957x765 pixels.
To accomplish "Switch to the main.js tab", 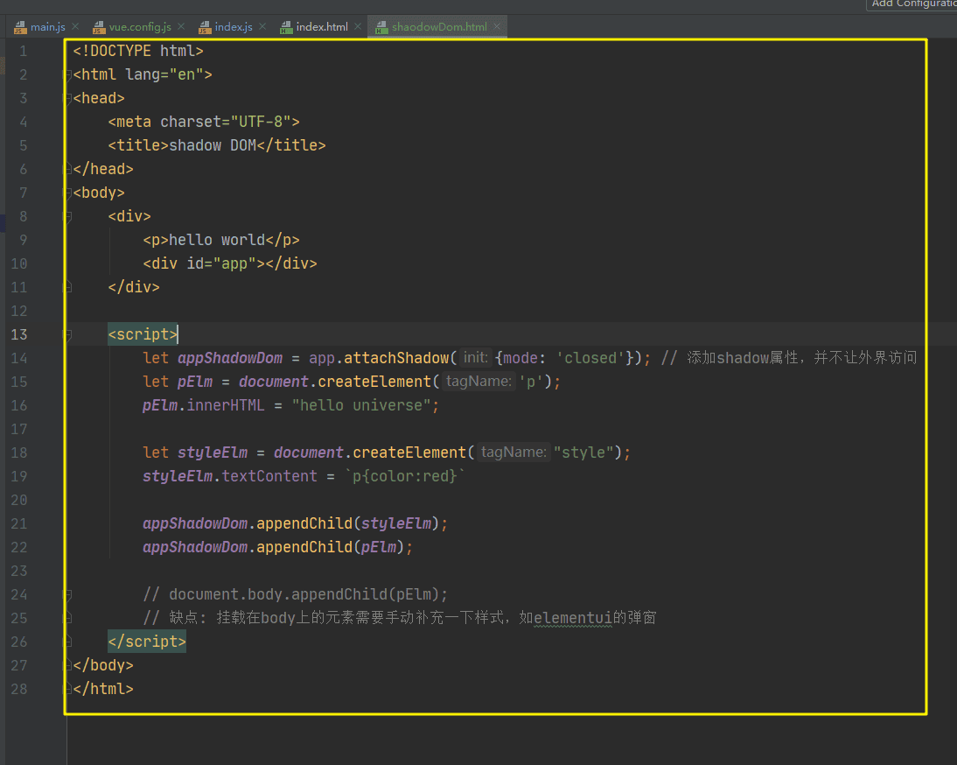I will coord(47,27).
